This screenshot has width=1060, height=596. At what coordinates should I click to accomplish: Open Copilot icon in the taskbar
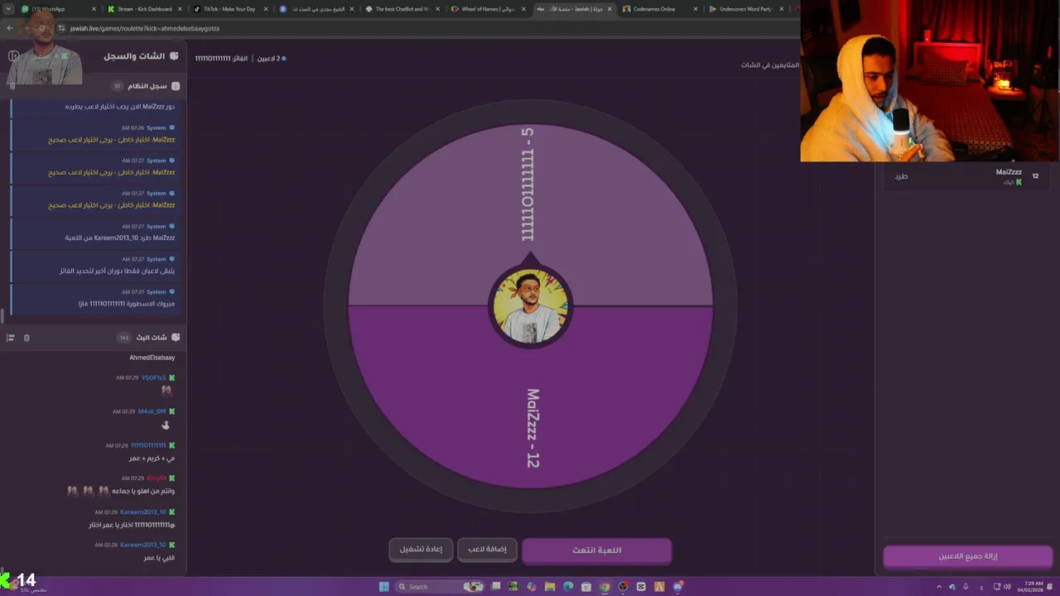coord(531,586)
